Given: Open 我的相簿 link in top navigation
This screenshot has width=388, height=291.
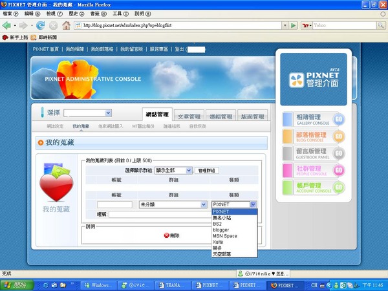Looking at the screenshot, I should [x=75, y=49].
